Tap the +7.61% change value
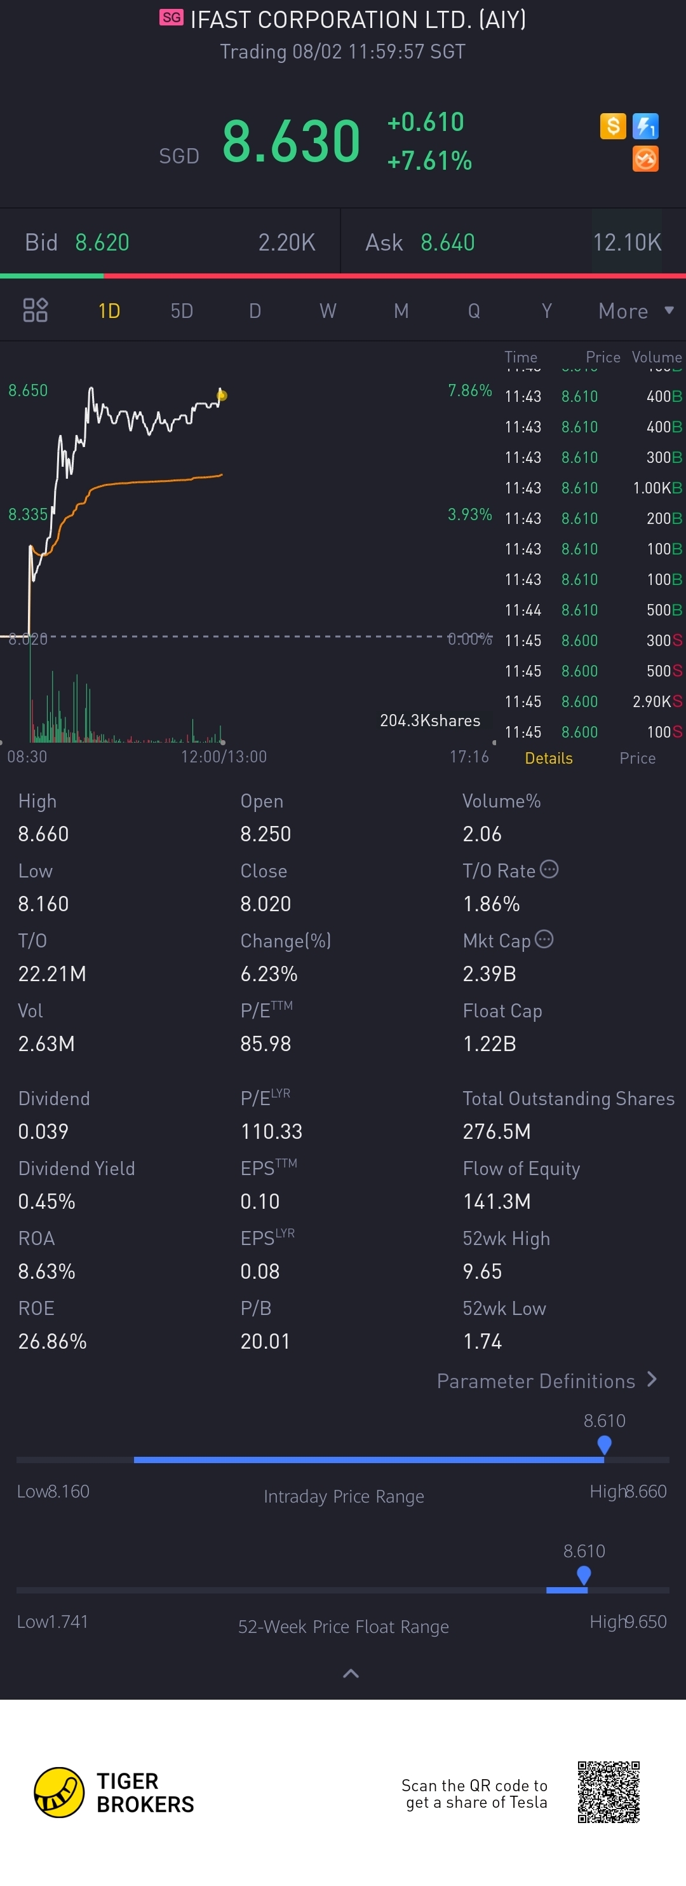The image size is (686, 1886). (x=429, y=160)
